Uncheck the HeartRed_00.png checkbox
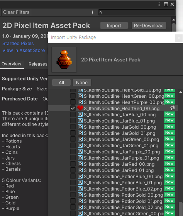The width and height of the screenshot is (183, 216). (73, 108)
